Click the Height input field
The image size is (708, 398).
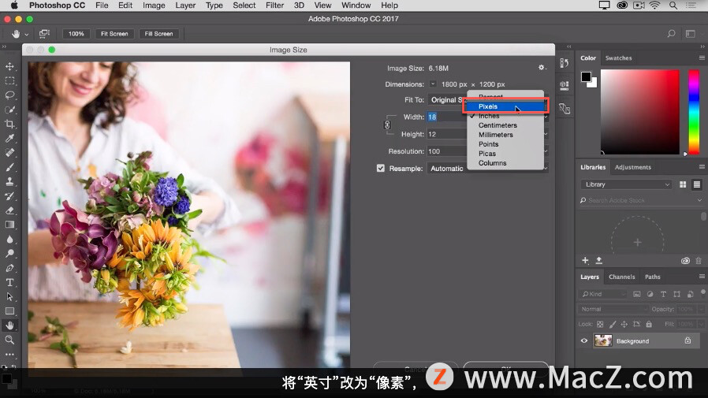(x=446, y=134)
